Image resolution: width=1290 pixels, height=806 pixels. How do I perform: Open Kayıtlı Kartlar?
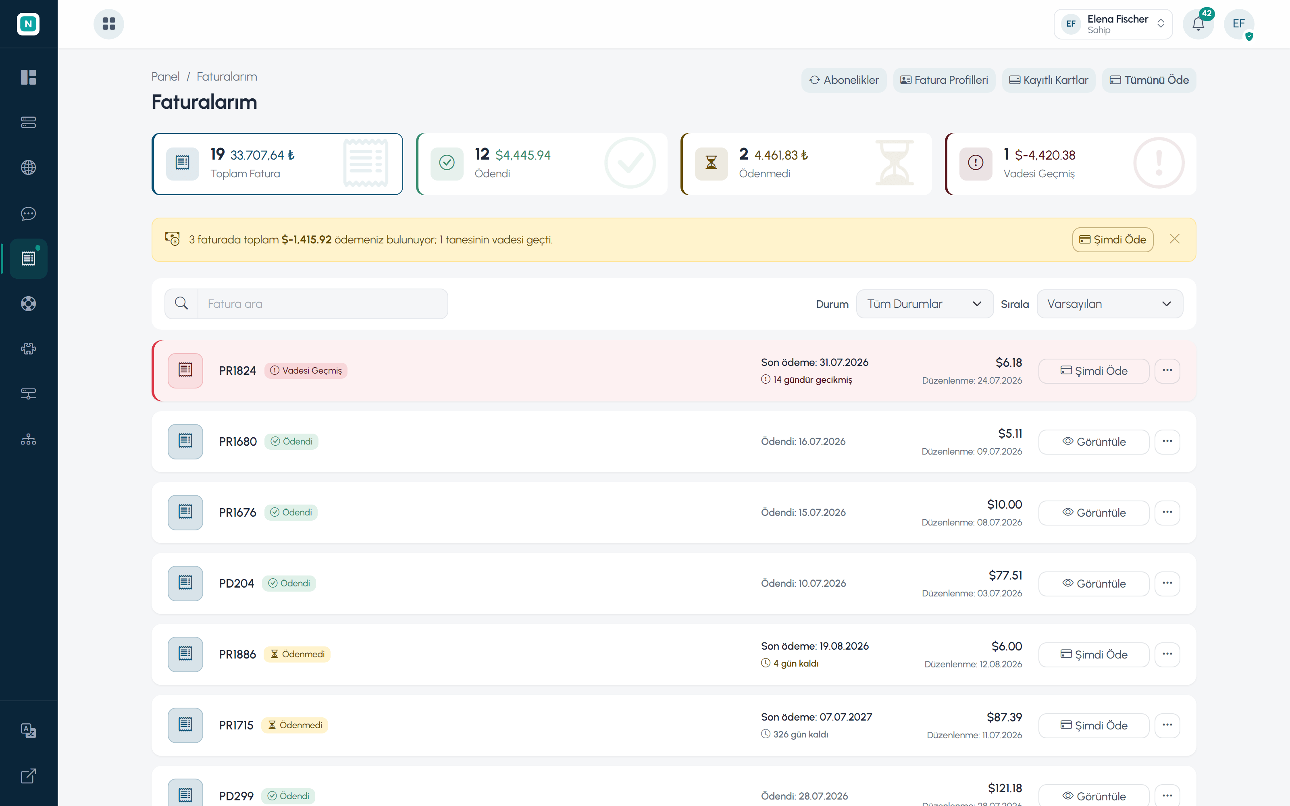pyautogui.click(x=1049, y=80)
